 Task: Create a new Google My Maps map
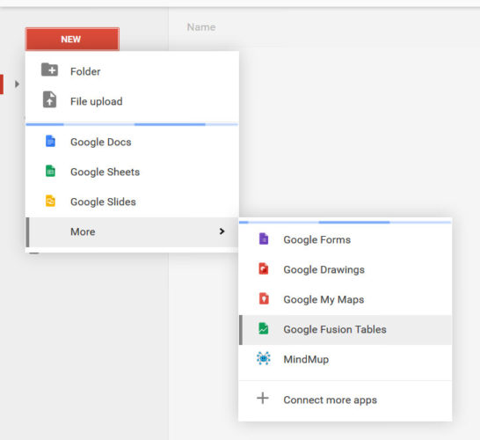coord(345,299)
